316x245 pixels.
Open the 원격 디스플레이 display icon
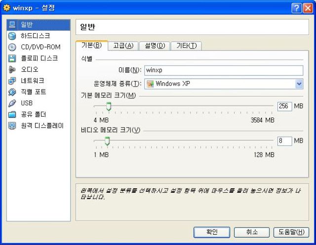pyautogui.click(x=12, y=125)
